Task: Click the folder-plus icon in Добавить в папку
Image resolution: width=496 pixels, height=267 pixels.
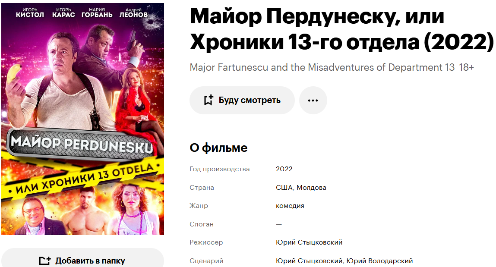Action: coord(44,261)
